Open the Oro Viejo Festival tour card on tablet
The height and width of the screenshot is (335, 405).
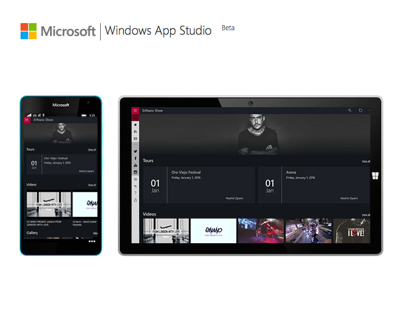click(199, 185)
